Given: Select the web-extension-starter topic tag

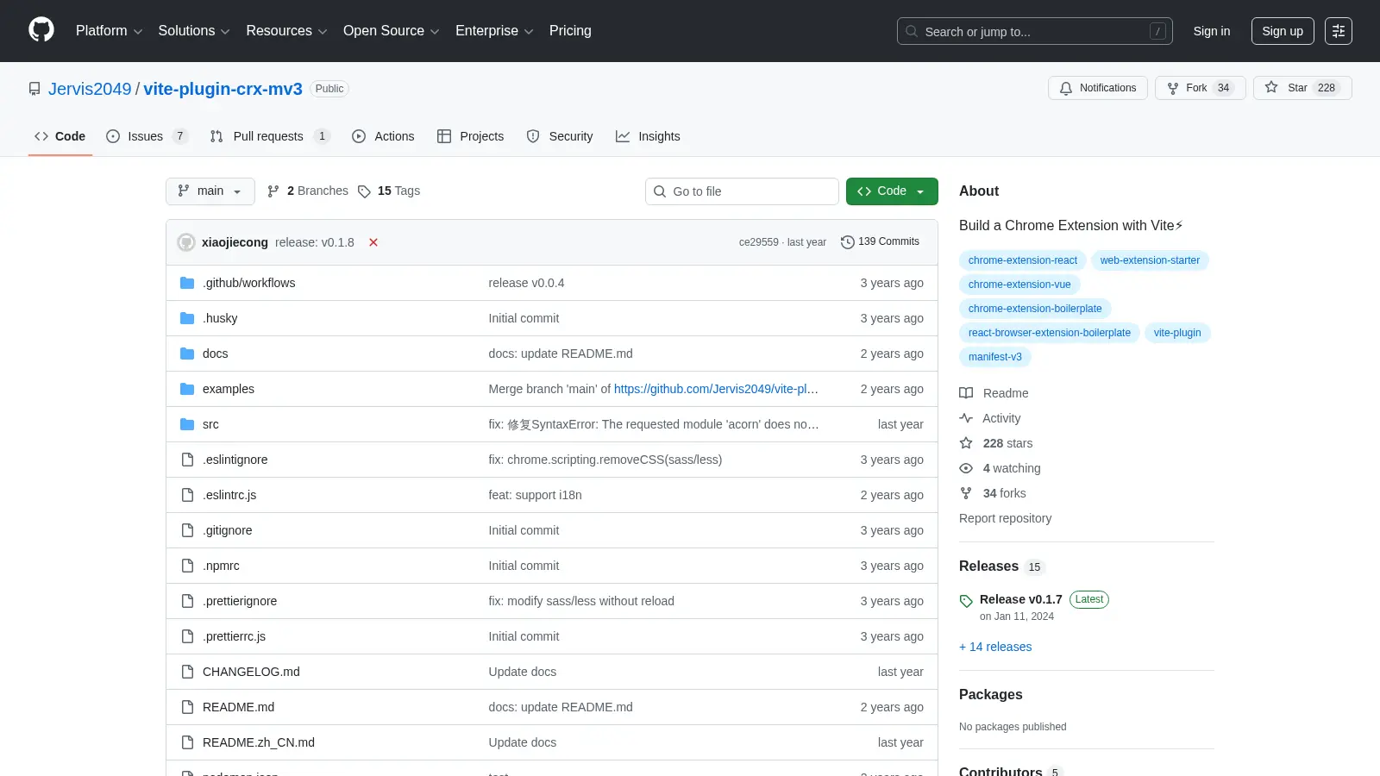Looking at the screenshot, I should [1150, 260].
